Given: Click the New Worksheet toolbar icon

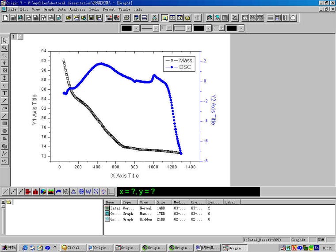Looking at the screenshot, I should (x=13, y=18).
